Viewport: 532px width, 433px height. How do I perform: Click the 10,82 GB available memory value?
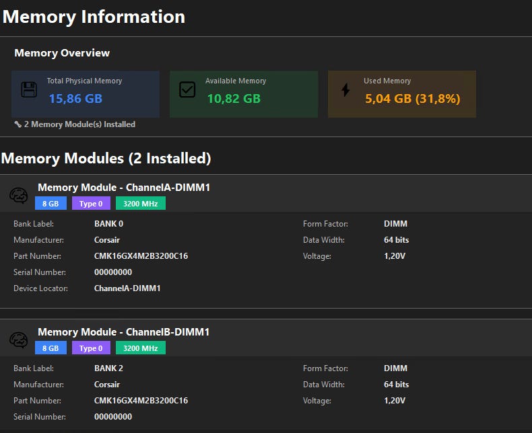coord(233,99)
